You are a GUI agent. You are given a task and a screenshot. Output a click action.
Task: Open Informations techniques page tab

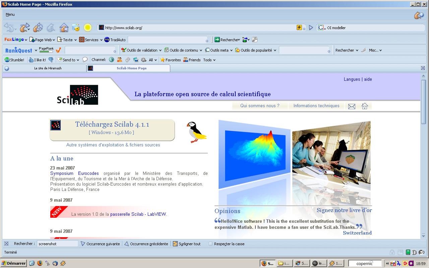point(316,106)
